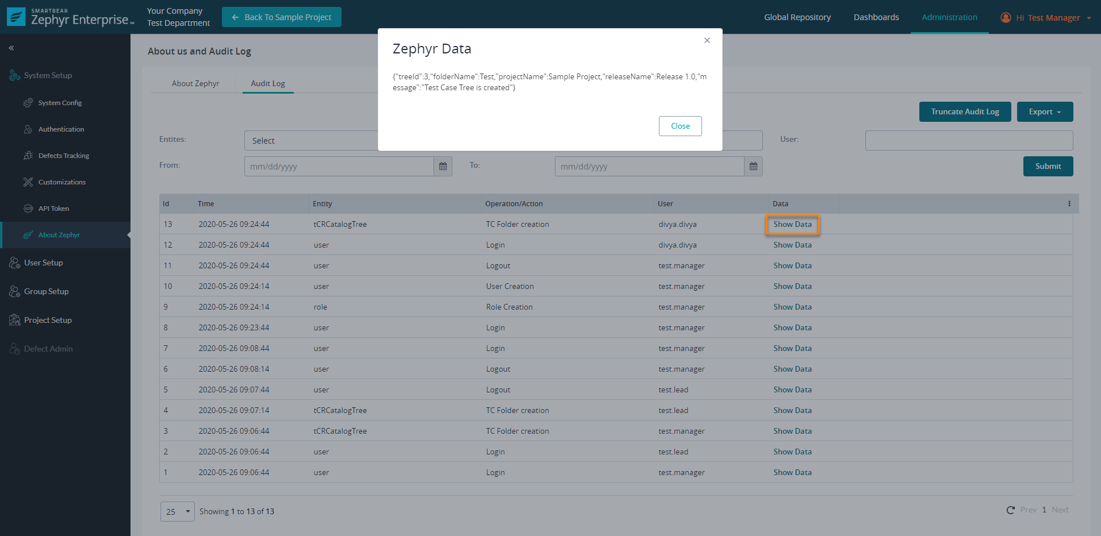Switch to the About Zephyr tab
This screenshot has height=536, width=1101.
[x=195, y=83]
